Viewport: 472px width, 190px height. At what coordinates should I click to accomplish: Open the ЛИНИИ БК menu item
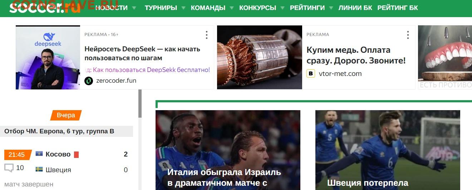click(355, 8)
